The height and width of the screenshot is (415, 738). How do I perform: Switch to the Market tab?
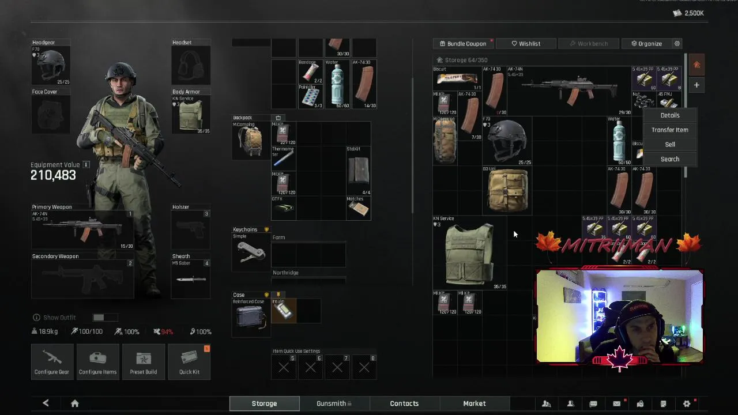475,403
